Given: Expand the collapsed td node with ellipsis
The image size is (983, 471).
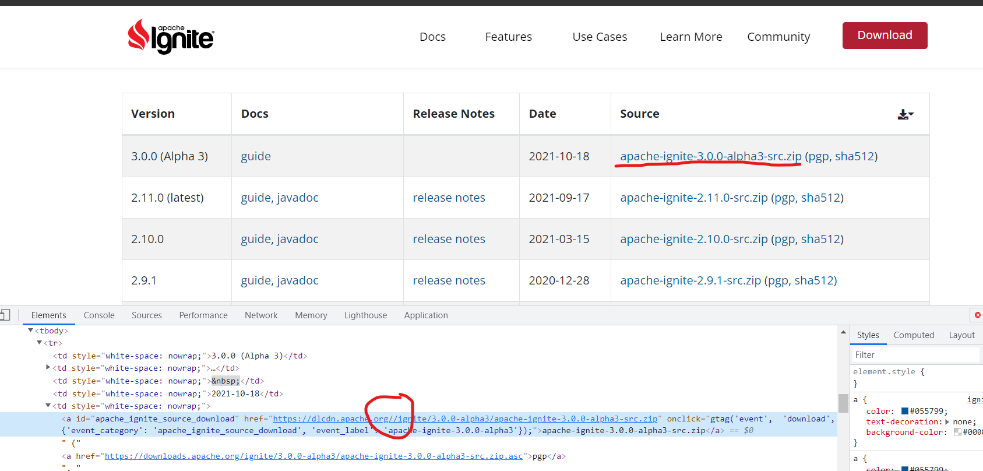Looking at the screenshot, I should pos(48,368).
